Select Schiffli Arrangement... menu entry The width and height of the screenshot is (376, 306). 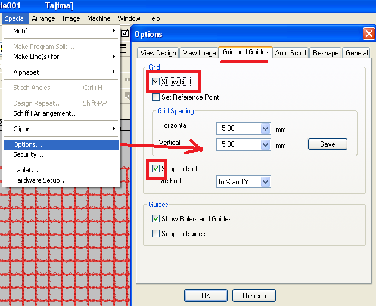[x=45, y=113]
